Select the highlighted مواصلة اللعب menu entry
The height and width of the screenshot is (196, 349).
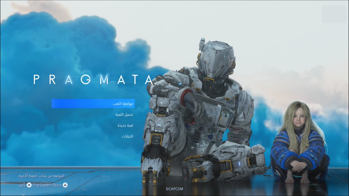(93, 104)
